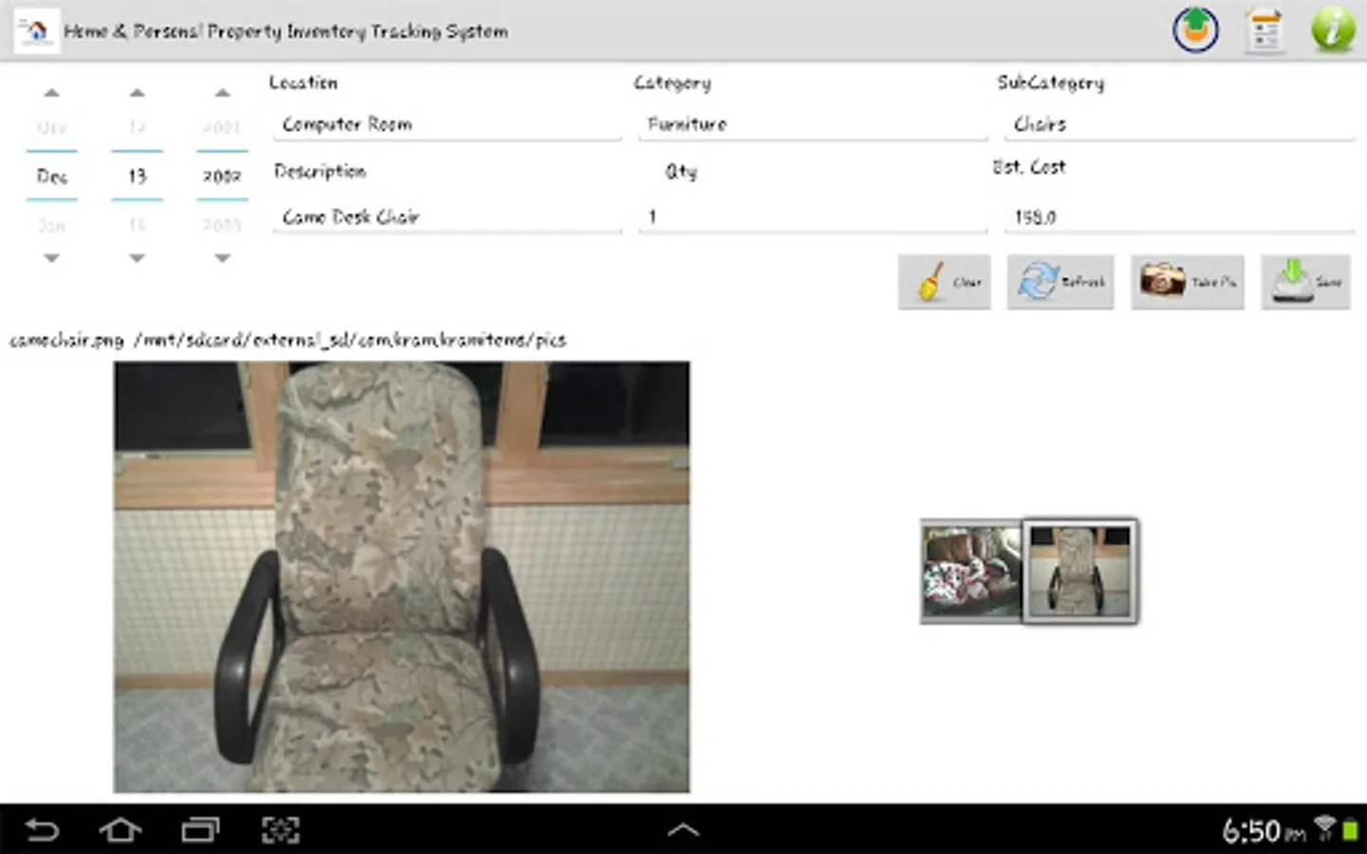Open the green info icon
This screenshot has height=854, width=1367.
1333,30
